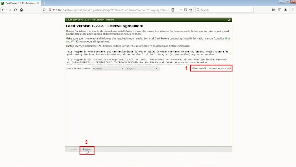The image size is (296, 167).
Task: Open a new tab with plus icon
Action: 44,3
